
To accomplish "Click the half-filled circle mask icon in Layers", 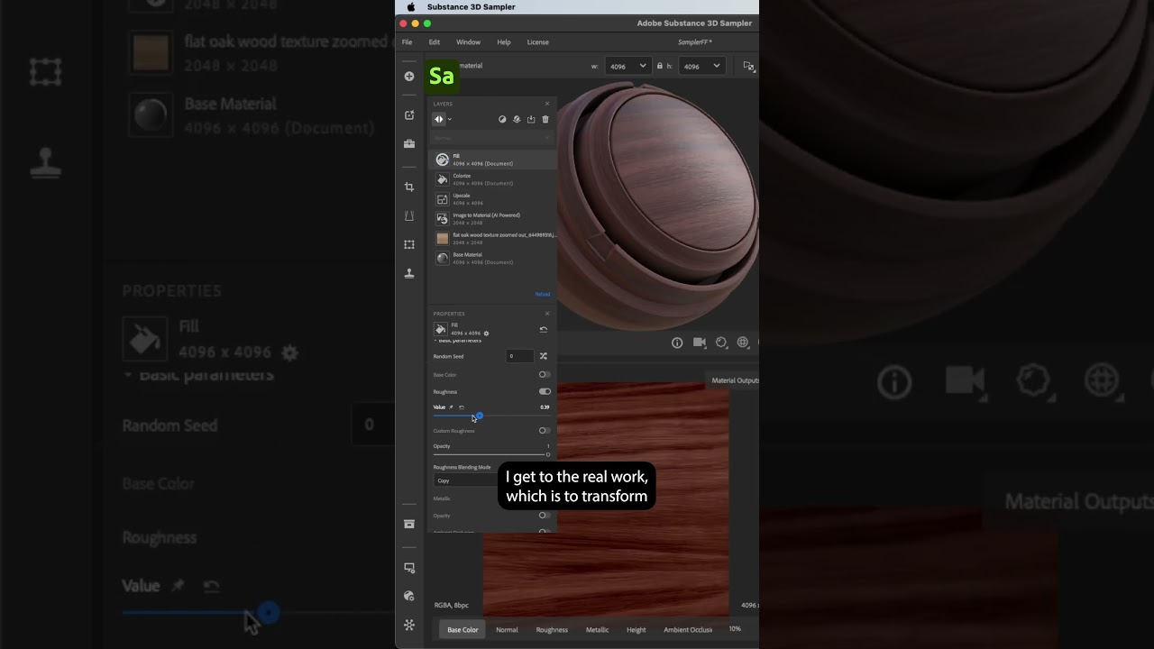I will [x=503, y=119].
